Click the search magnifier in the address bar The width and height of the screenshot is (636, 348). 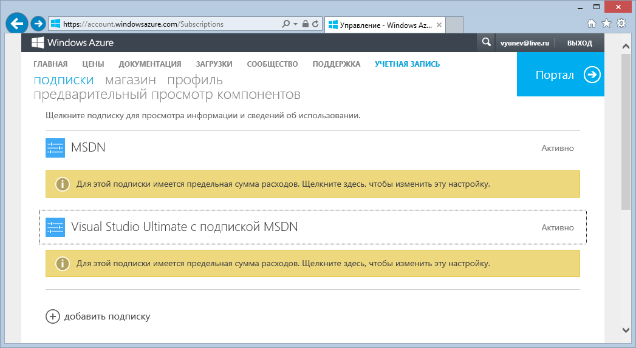point(286,24)
